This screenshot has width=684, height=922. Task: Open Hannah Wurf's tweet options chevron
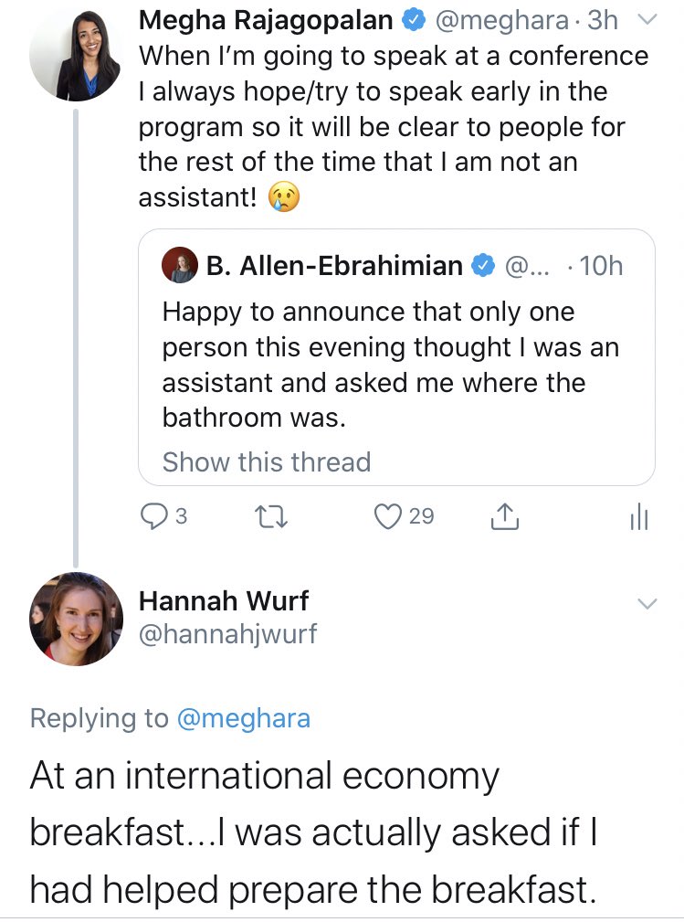646,603
